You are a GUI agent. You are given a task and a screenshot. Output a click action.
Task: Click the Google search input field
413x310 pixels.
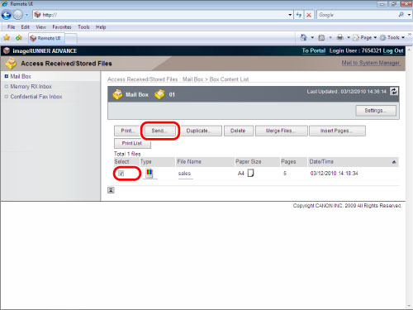click(358, 15)
